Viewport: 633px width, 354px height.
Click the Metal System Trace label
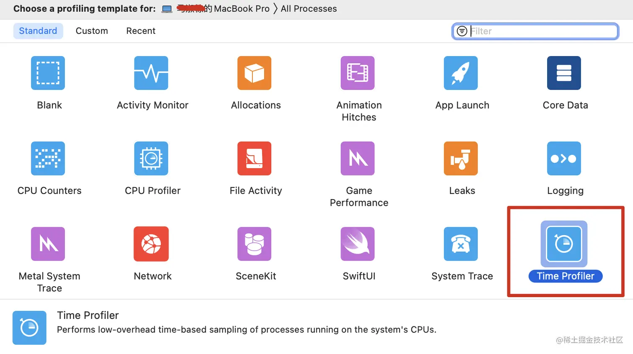[x=49, y=282]
